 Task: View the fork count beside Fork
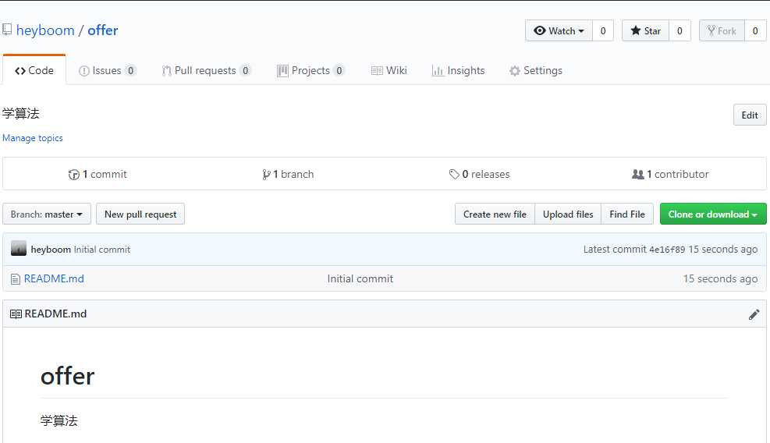[x=755, y=30]
